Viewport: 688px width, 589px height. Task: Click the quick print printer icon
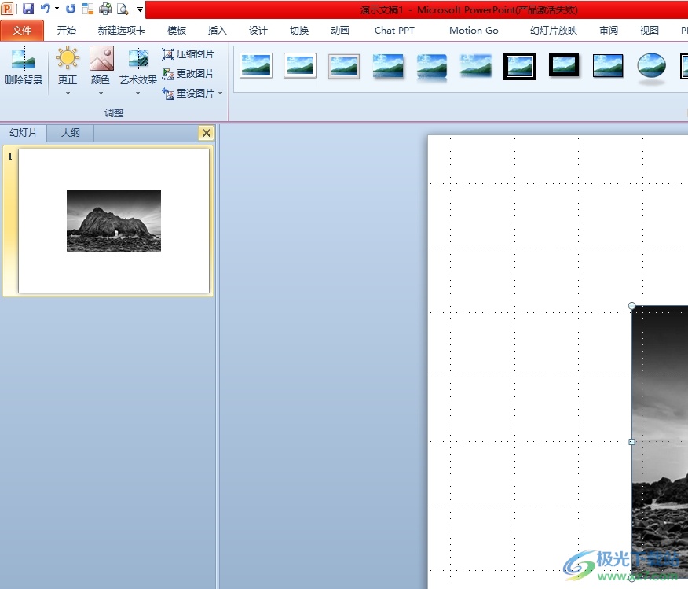coord(105,9)
